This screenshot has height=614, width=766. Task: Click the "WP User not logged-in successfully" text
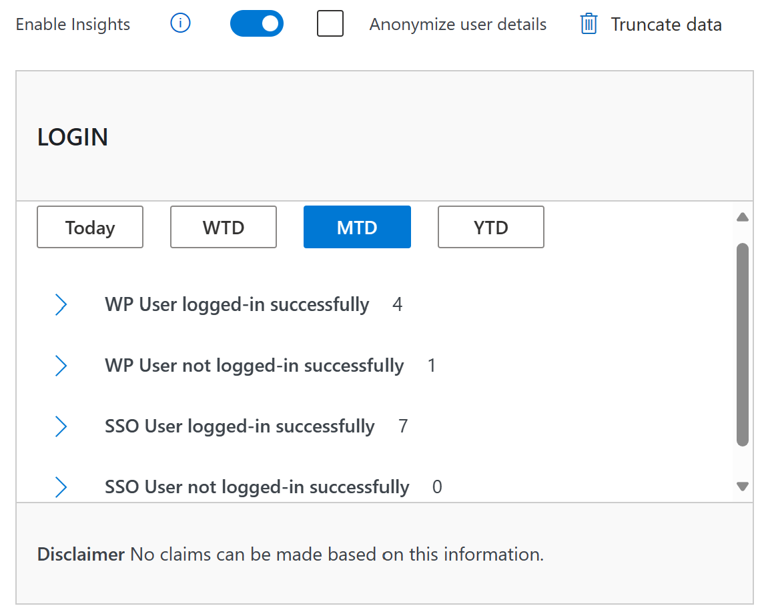coord(254,366)
